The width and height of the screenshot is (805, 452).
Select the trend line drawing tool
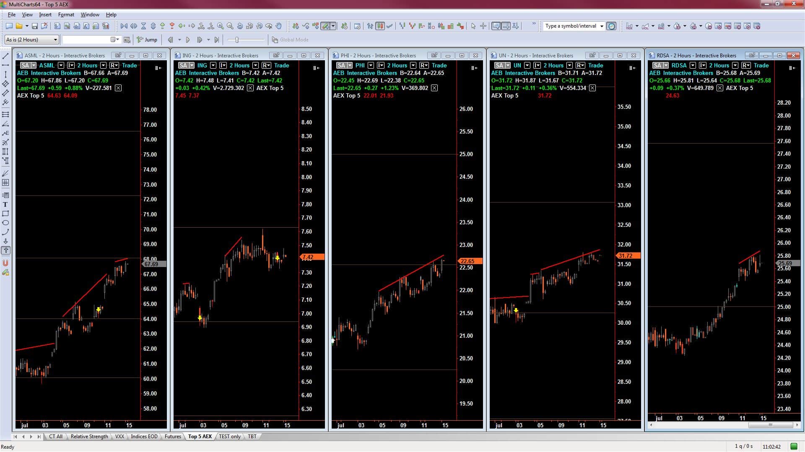coord(5,56)
